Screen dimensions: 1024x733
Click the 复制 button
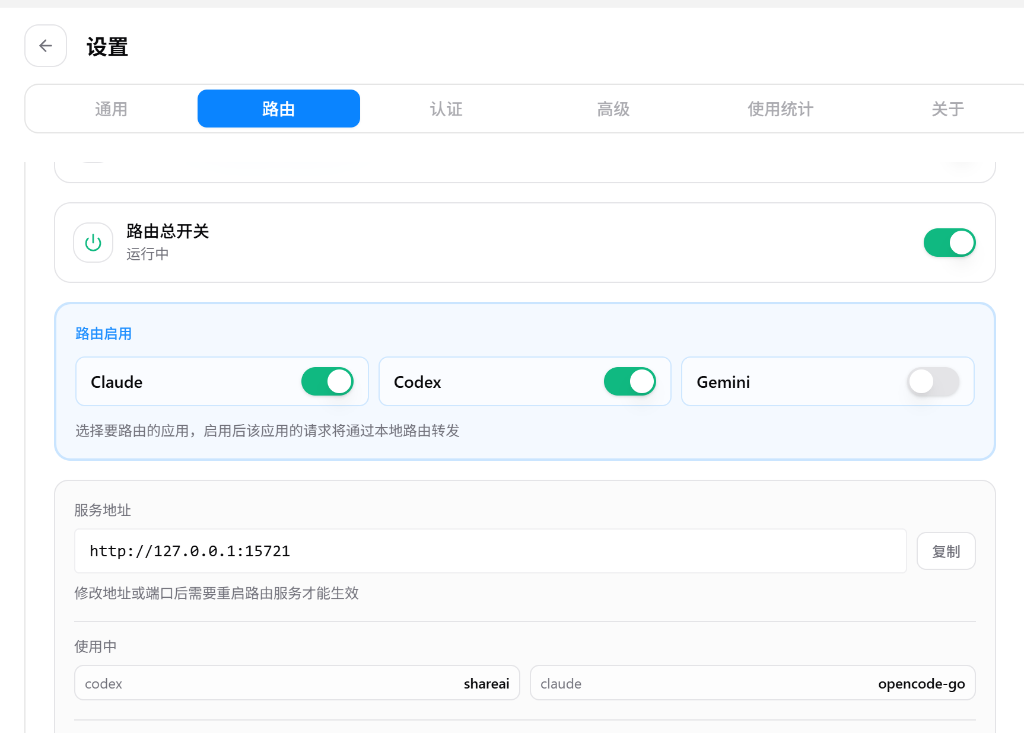coord(946,551)
